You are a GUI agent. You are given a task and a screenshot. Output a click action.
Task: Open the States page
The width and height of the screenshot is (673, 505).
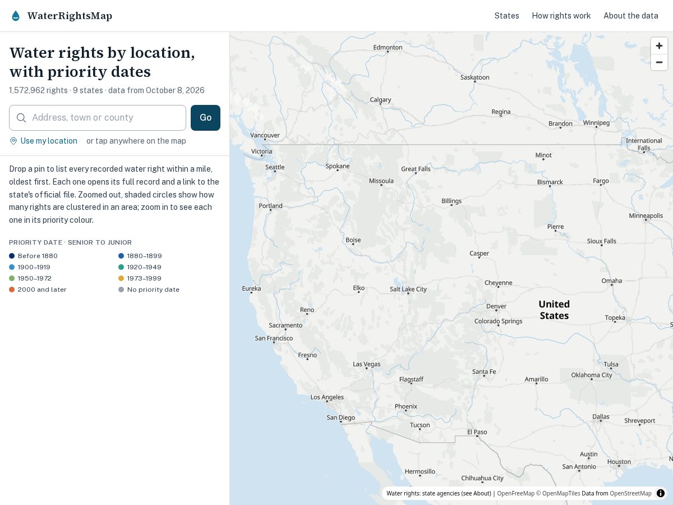(x=507, y=16)
